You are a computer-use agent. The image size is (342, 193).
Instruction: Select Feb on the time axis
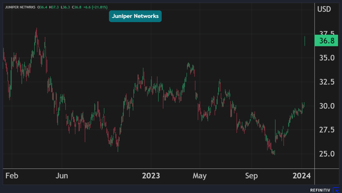[12, 176]
